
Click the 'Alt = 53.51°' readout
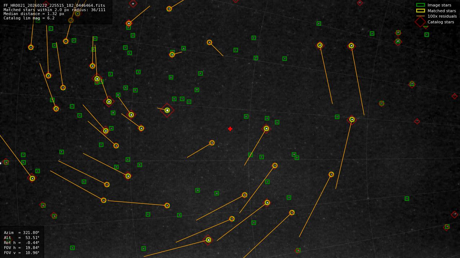22,238
